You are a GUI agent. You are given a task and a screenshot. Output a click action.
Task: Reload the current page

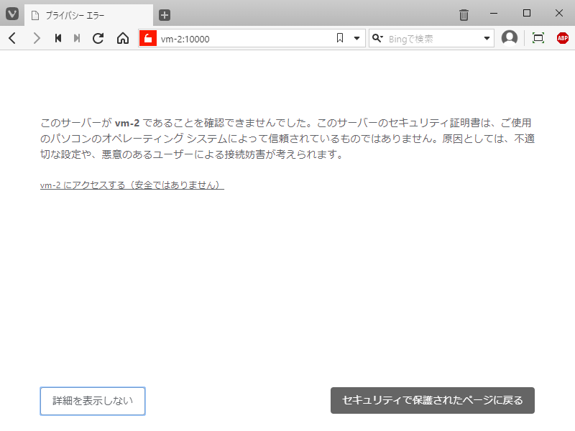(x=98, y=38)
